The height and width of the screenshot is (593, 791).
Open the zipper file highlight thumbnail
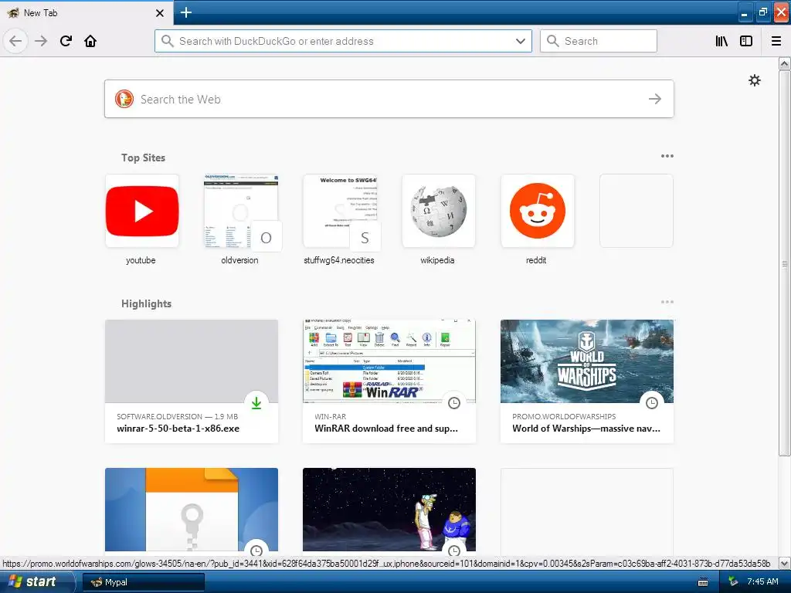tap(192, 510)
